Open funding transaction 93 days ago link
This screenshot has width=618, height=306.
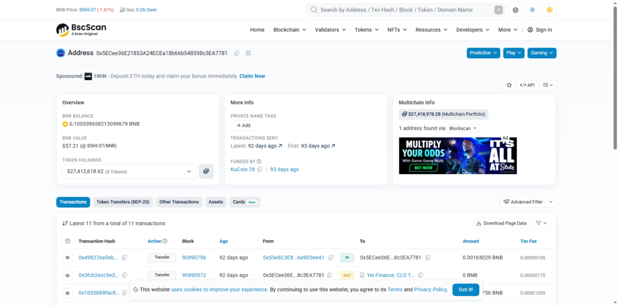coord(284,170)
